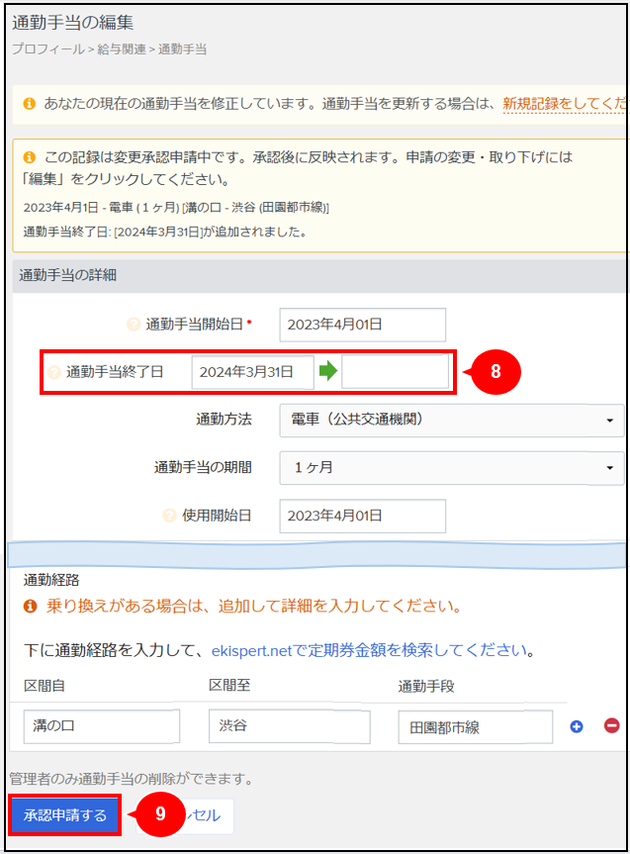Click help icon beside 通勤手当開始日

click(134, 325)
